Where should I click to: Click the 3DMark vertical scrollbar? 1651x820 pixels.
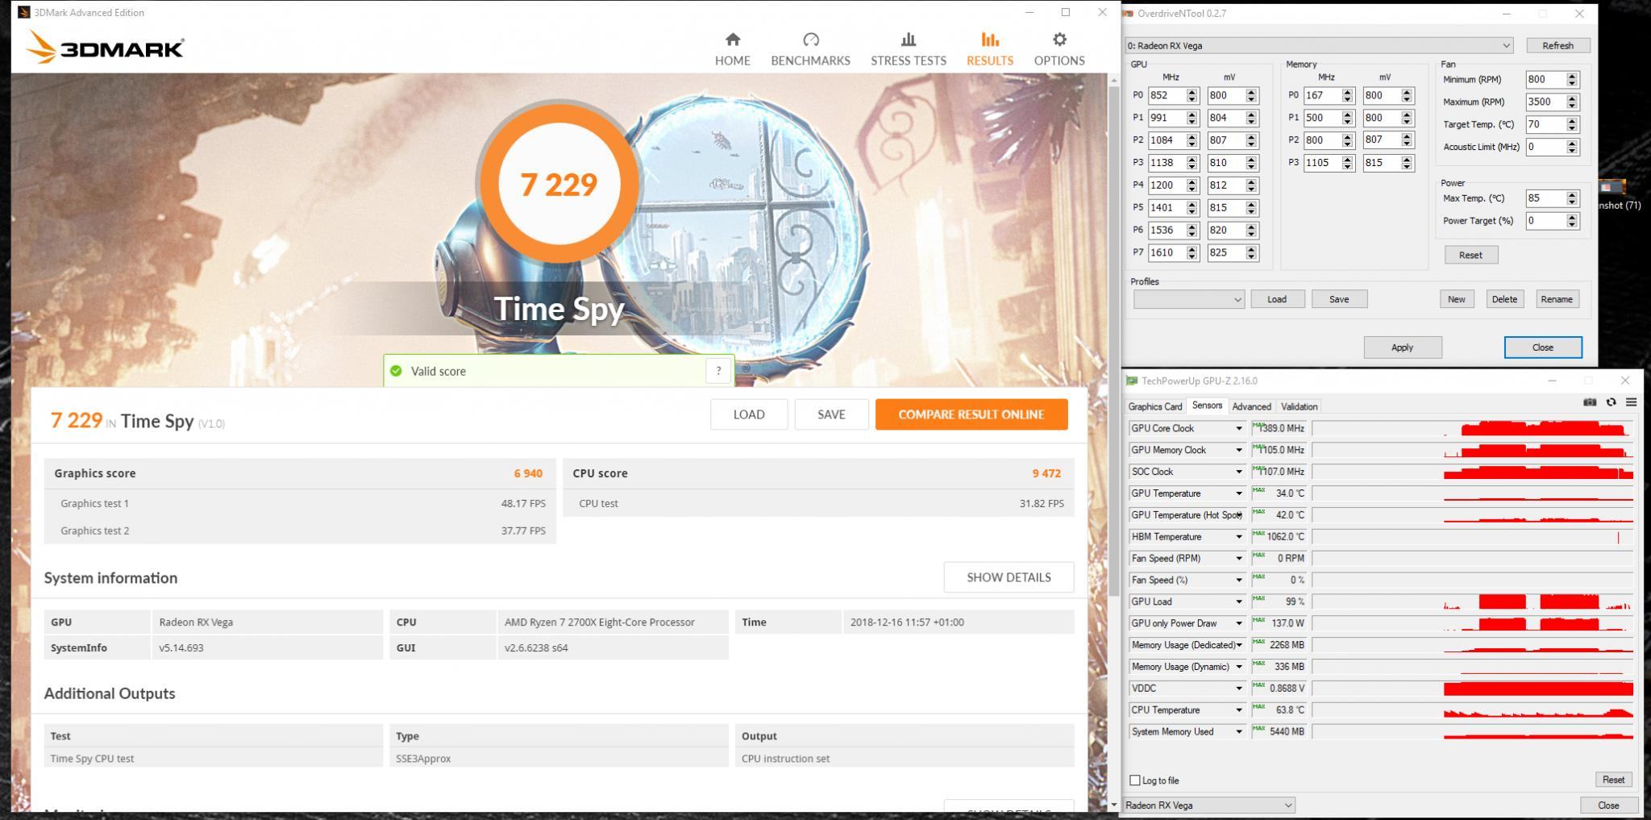[x=1114, y=342]
